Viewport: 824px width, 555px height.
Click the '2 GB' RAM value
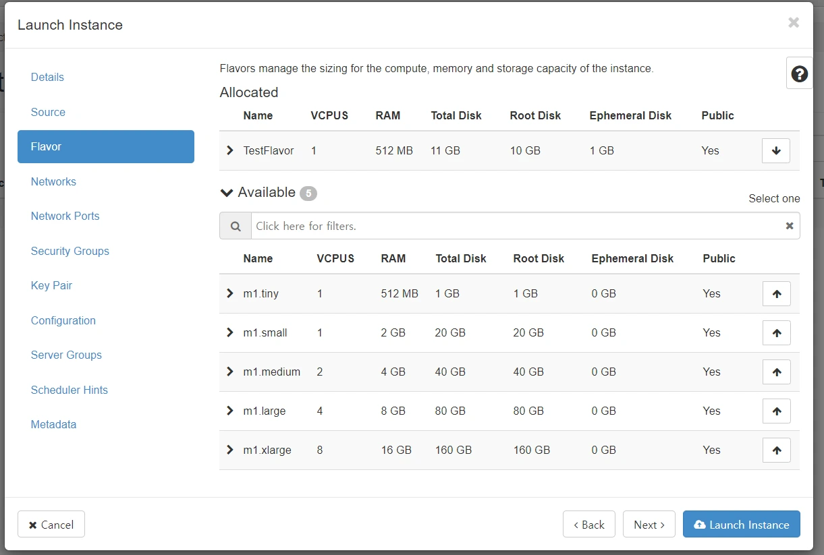point(393,332)
